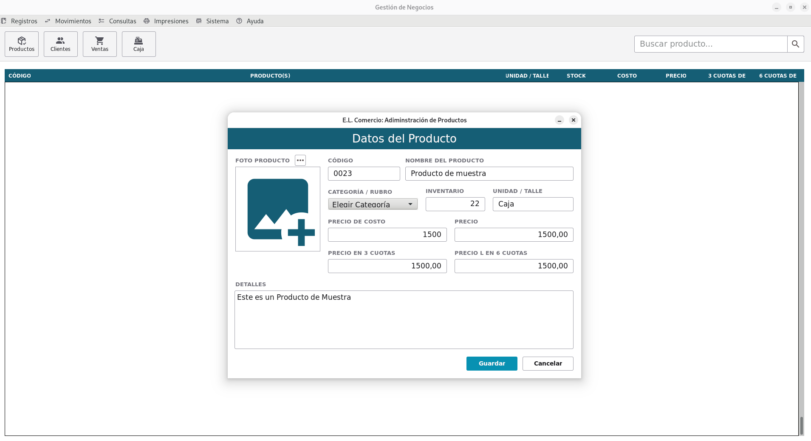
Task: Click the search magnifier icon
Action: pyautogui.click(x=795, y=44)
